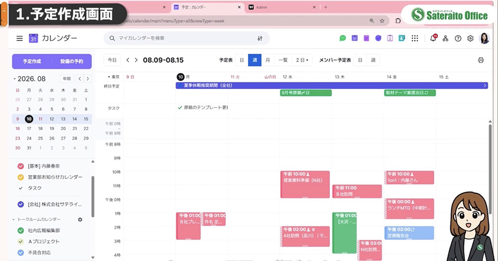Viewport: 498px width, 261px height.
Task: Toggle [基本] 内藤春奈 calendar visibility
Action: (x=20, y=166)
